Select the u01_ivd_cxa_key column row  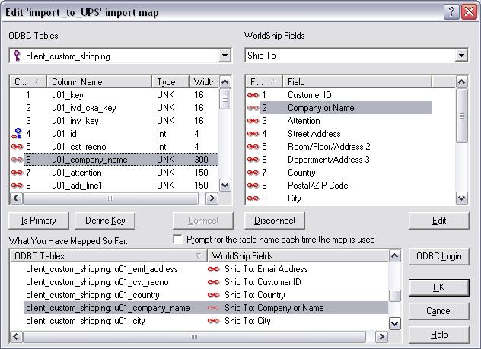click(114, 108)
